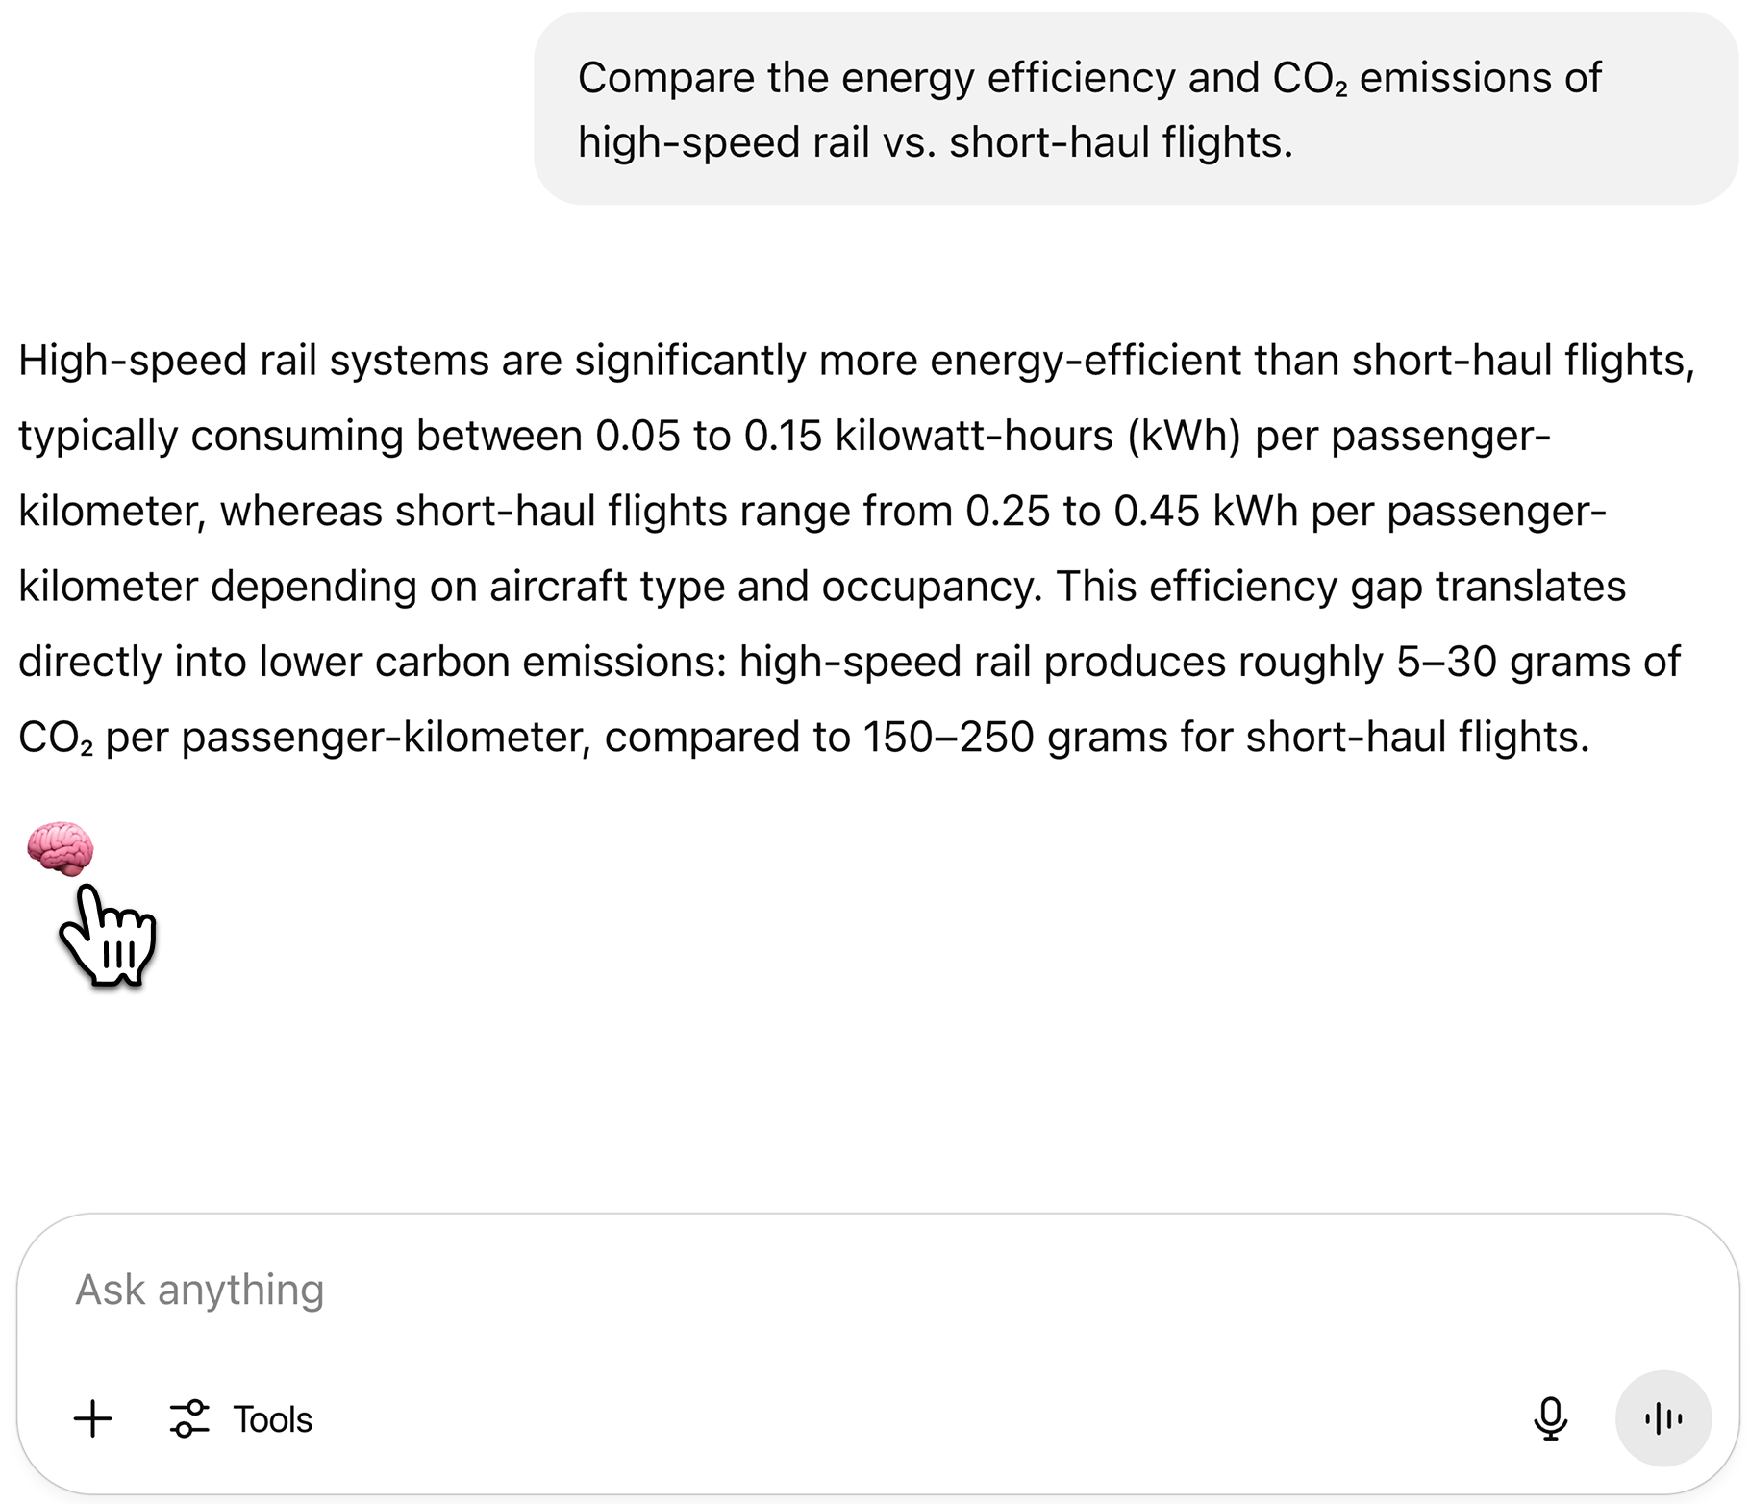The width and height of the screenshot is (1750, 1504).
Task: Click the Tools sliders icon
Action: point(189,1418)
